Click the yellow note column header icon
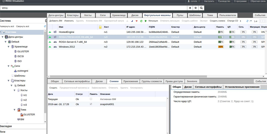This screenshot has height=134, width=267. tap(100, 27)
